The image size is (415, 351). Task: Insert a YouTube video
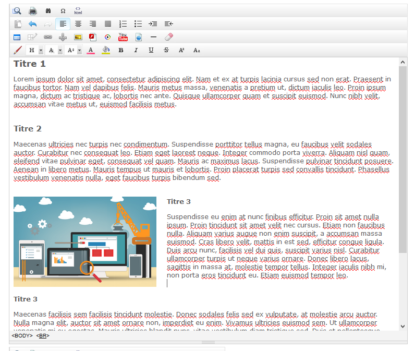tap(123, 37)
